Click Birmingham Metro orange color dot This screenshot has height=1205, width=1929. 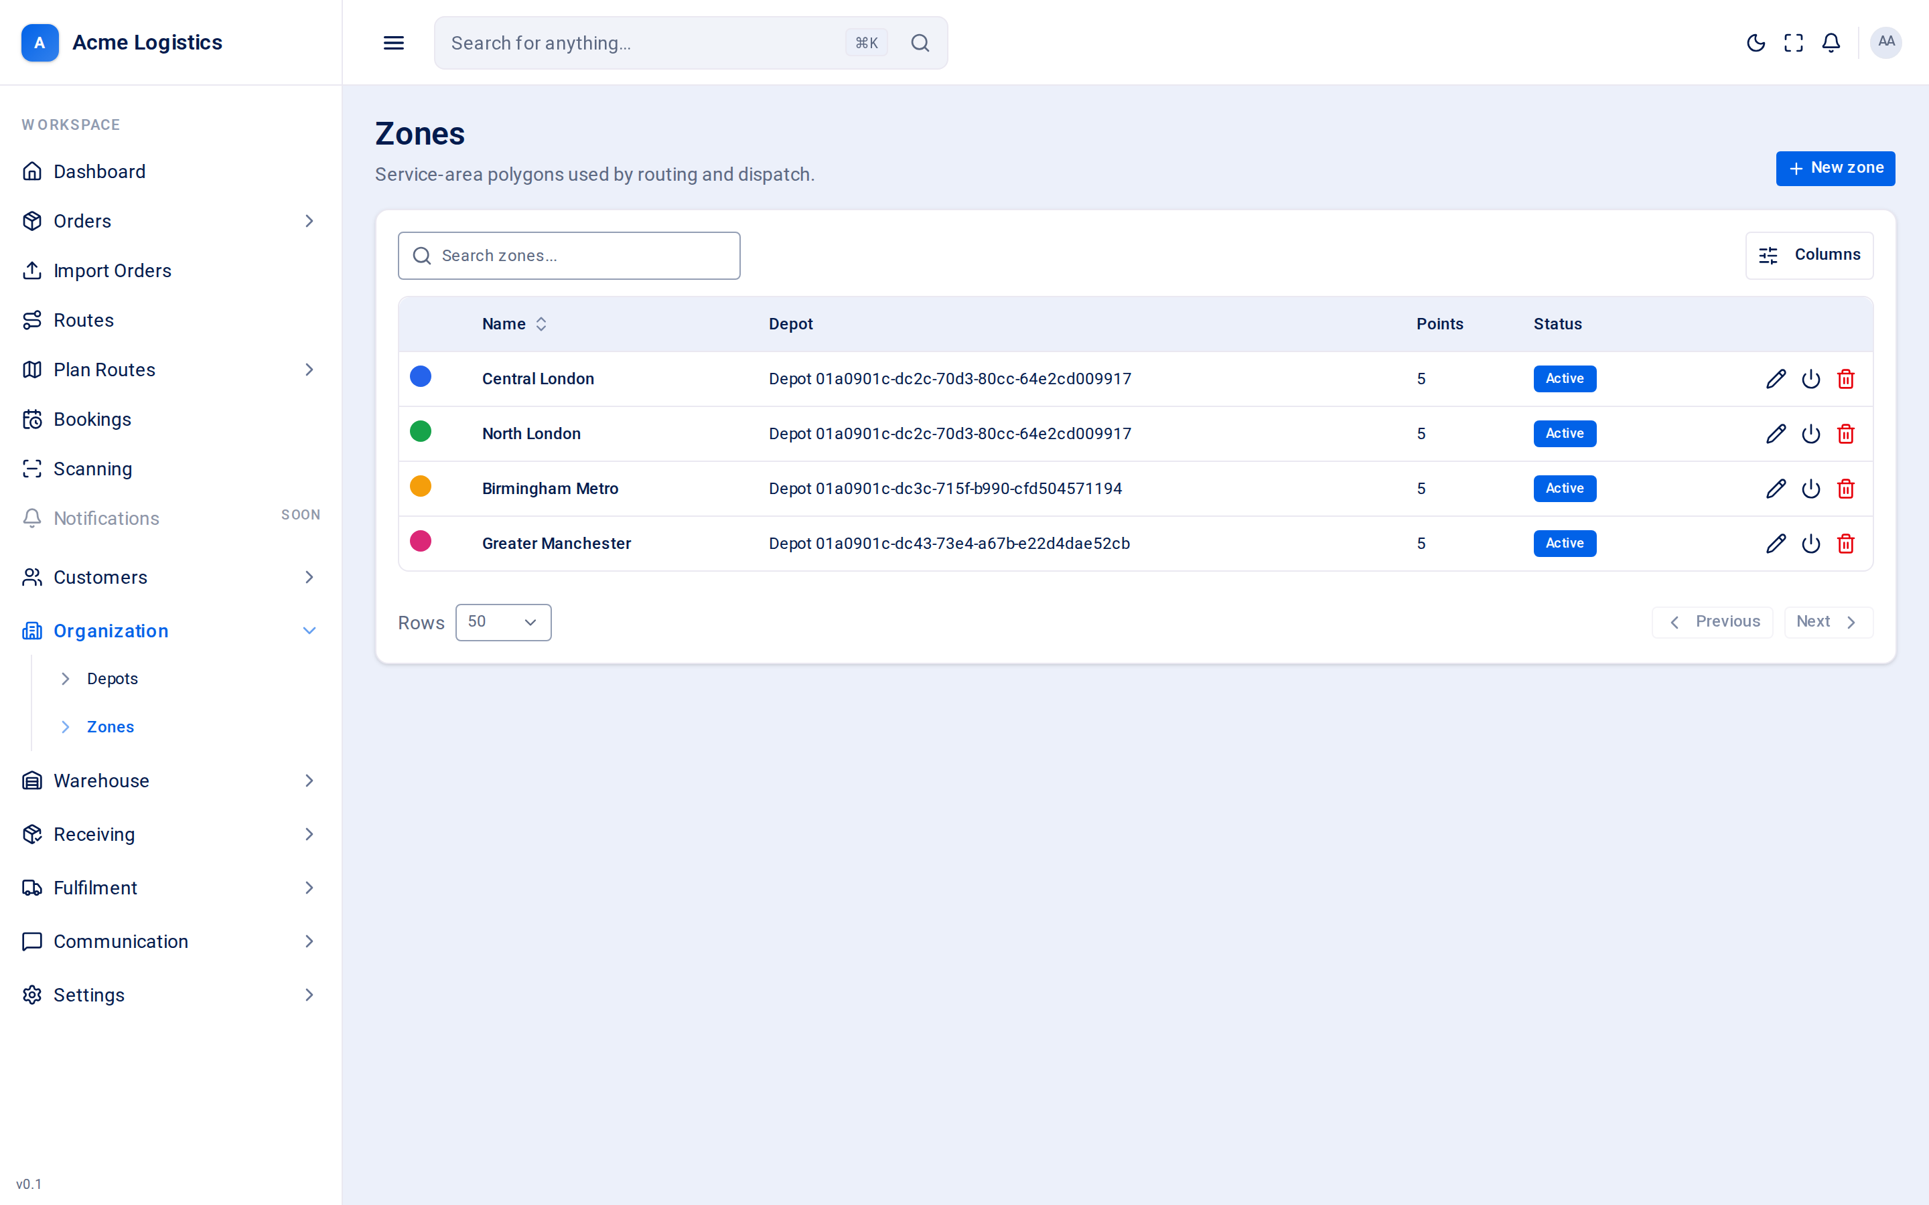coord(420,486)
